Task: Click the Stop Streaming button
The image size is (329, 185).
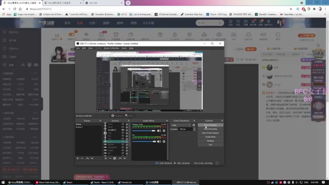Action: point(210,125)
